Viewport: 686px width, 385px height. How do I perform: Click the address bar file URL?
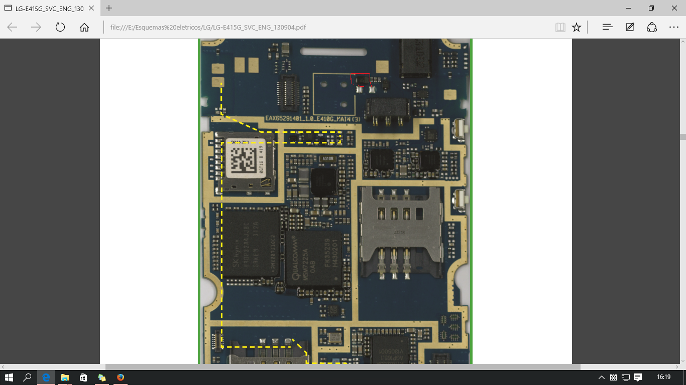coord(208,27)
